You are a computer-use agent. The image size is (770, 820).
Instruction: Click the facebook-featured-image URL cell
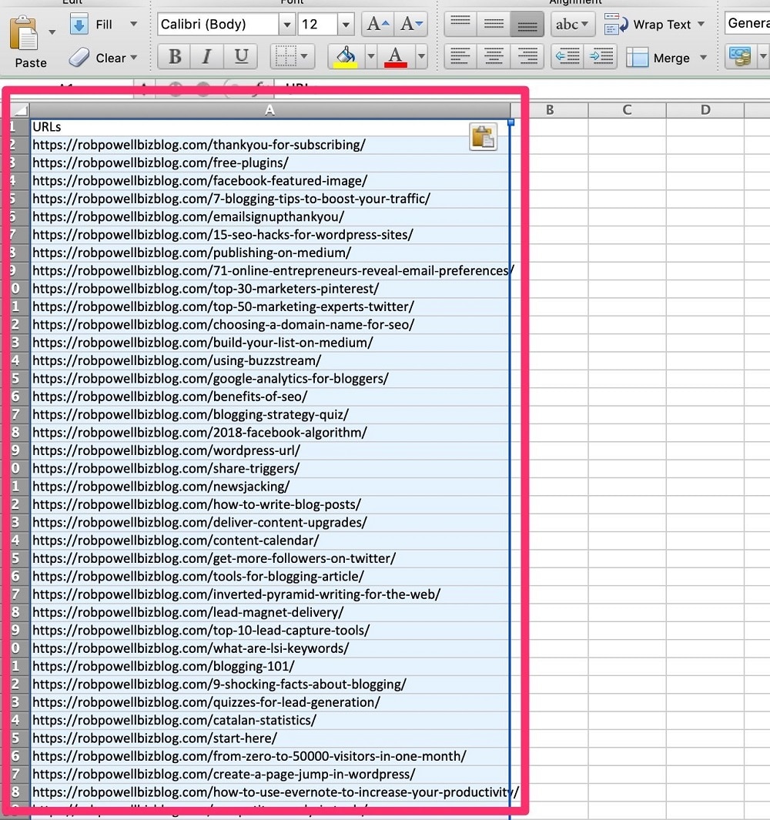[270, 181]
